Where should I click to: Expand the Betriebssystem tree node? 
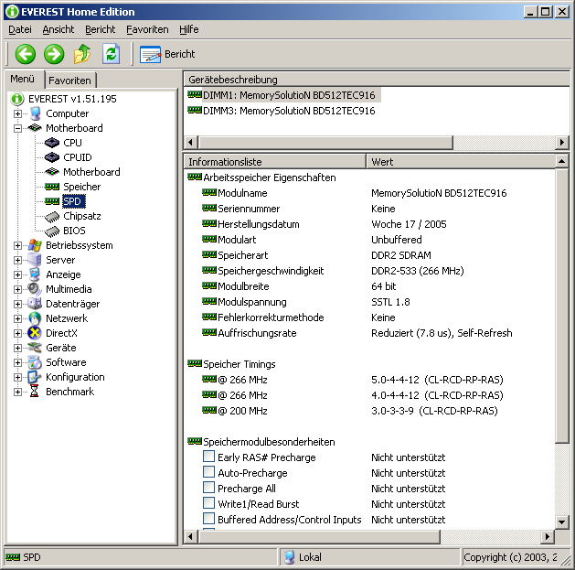click(x=17, y=245)
